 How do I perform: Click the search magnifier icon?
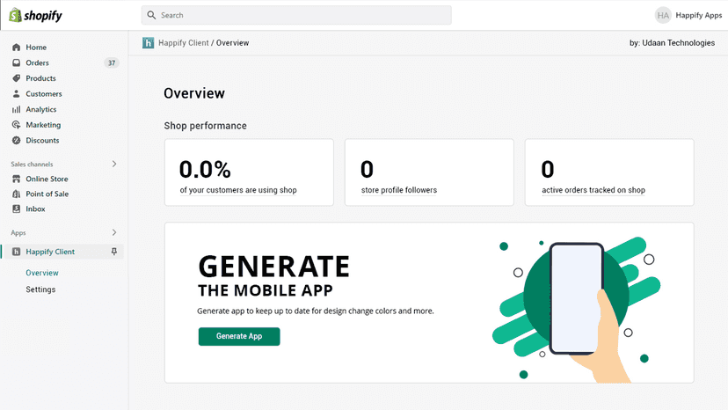point(151,15)
